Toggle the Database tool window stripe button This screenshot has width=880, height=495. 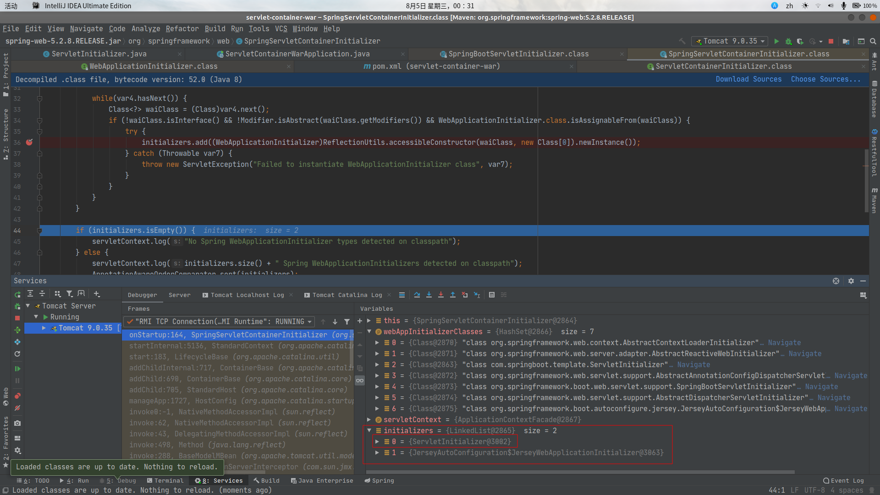click(874, 99)
